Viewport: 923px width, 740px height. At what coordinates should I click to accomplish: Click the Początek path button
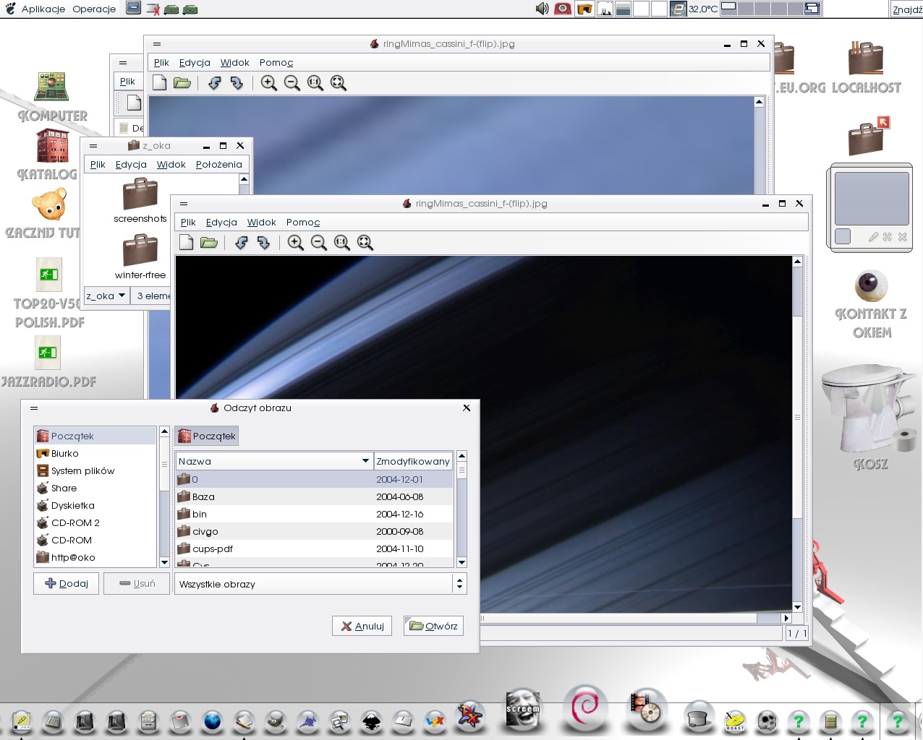pyautogui.click(x=207, y=436)
